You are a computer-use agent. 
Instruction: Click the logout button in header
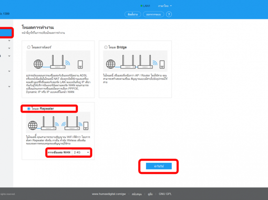point(153,14)
